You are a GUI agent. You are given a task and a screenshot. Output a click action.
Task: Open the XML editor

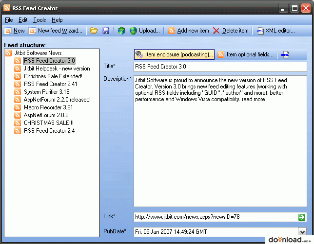[276, 31]
